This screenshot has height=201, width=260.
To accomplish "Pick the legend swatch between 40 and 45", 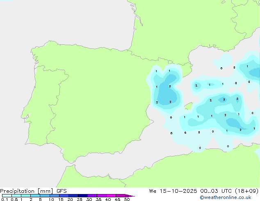I will click(x=111, y=196).
